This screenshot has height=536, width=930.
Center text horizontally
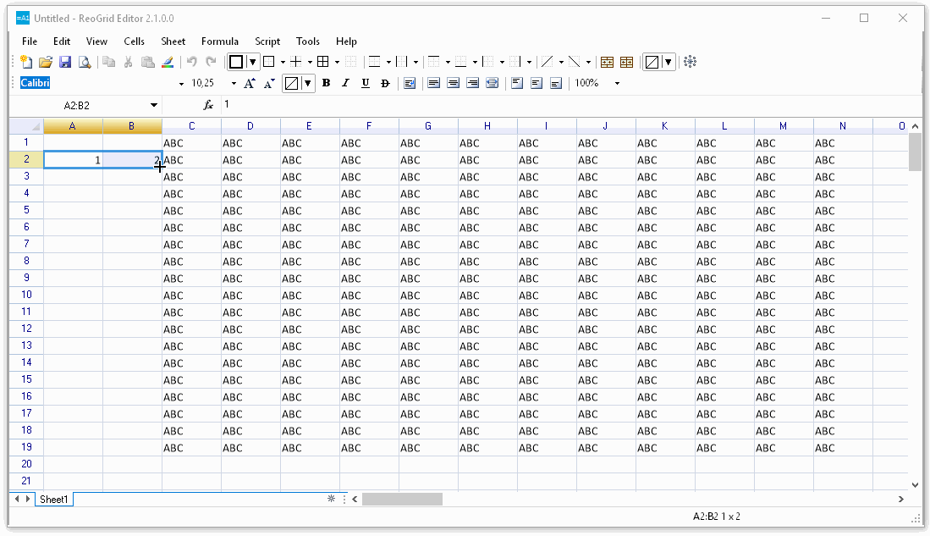pos(453,83)
